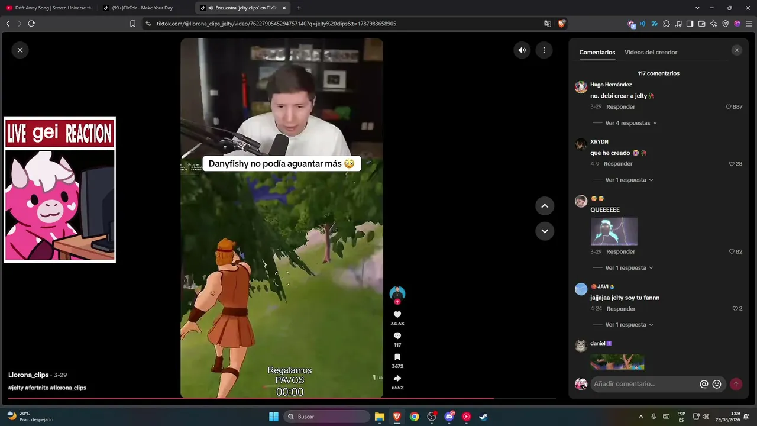The width and height of the screenshot is (757, 426).
Task: Go to the next video
Action: [x=545, y=231]
